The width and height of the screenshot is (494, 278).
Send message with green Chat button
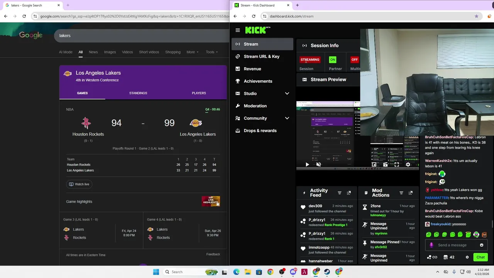(480, 257)
